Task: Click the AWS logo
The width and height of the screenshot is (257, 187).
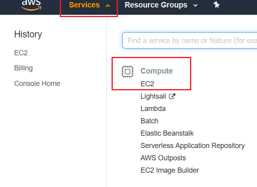Action: pyautogui.click(x=31, y=5)
